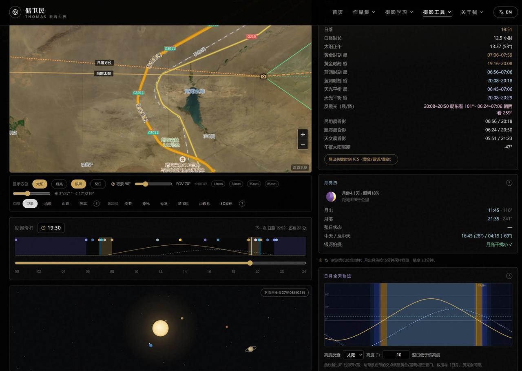Toggle the 银河 direction display off
Screen dimensions: 522x371
point(78,184)
